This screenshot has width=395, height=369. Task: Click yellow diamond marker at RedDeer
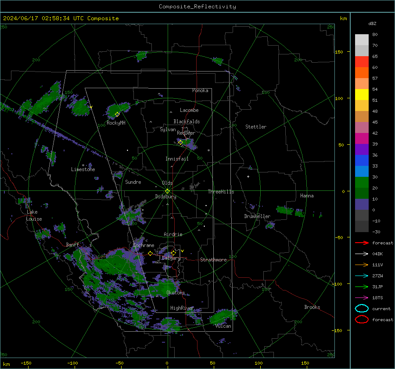pyautogui.click(x=180, y=143)
